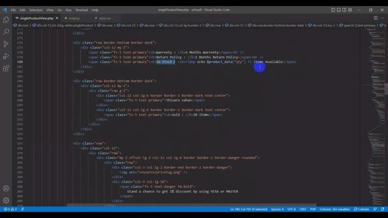Open the Source Control view
This screenshot has height=218, width=388.
point(6,44)
